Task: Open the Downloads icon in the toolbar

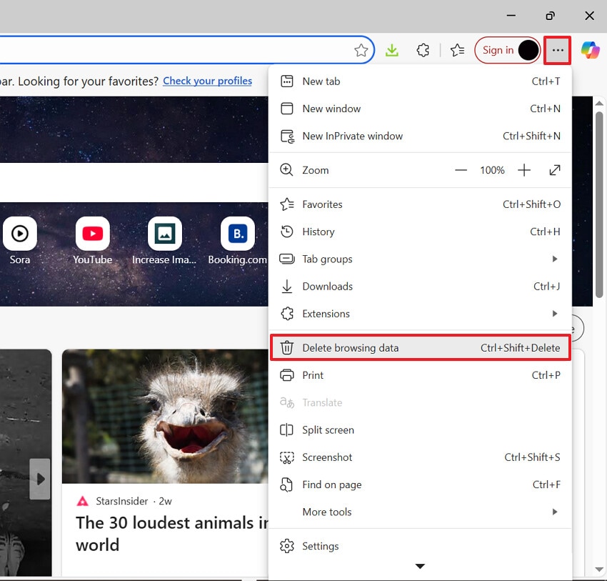Action: [x=391, y=50]
